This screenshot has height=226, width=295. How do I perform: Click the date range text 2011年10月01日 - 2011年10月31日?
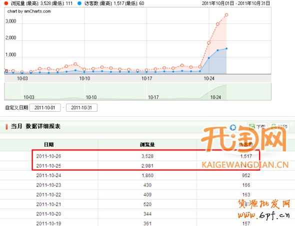(x=236, y=3)
